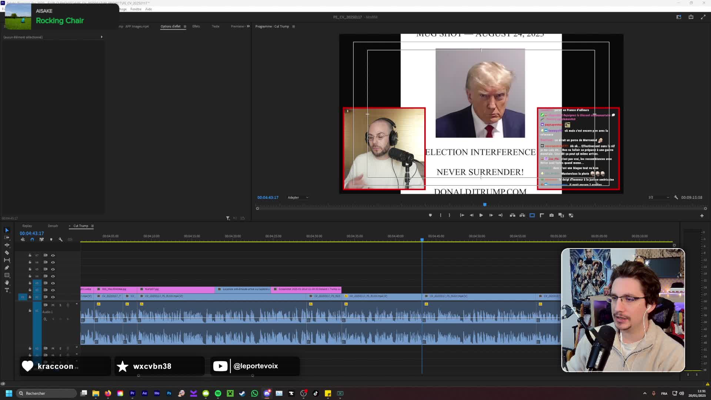Switch to Texte tab
The image size is (711, 400).
click(x=216, y=26)
